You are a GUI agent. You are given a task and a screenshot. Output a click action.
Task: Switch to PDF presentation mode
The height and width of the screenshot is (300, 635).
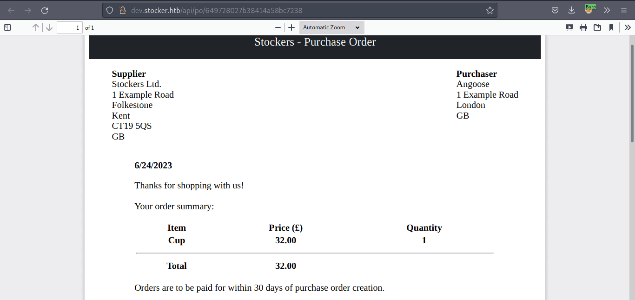pyautogui.click(x=569, y=27)
